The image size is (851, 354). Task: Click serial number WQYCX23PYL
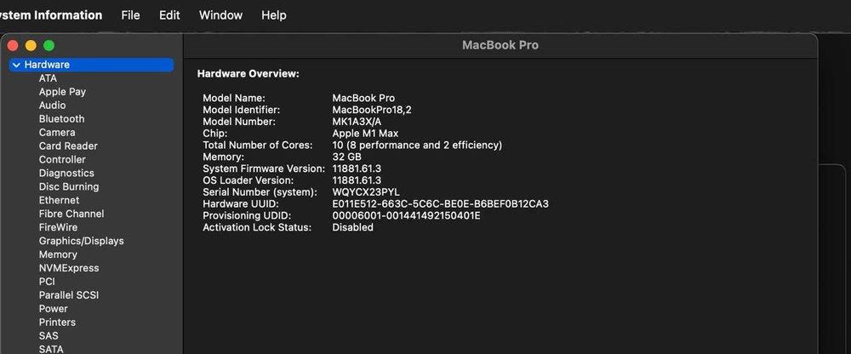click(x=366, y=192)
